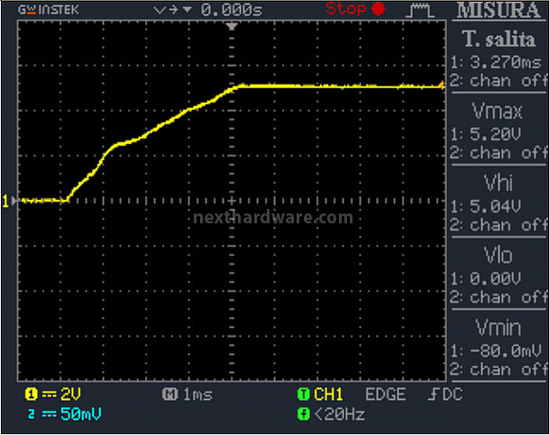549x435 pixels.
Task: Click the 5.20V Vmax value
Action: click(x=495, y=134)
